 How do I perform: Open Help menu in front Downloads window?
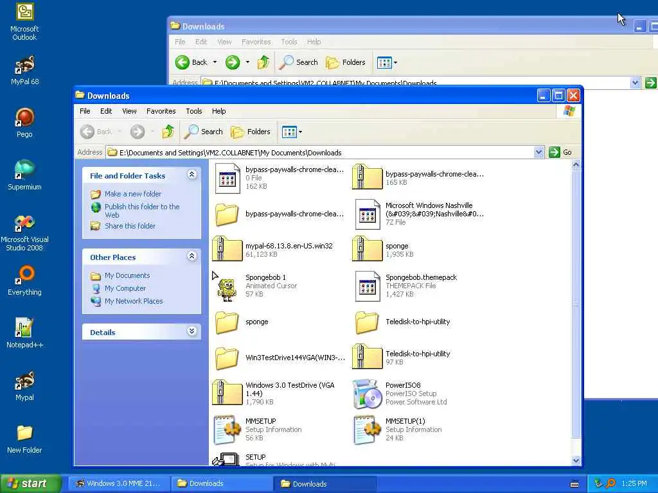218,111
